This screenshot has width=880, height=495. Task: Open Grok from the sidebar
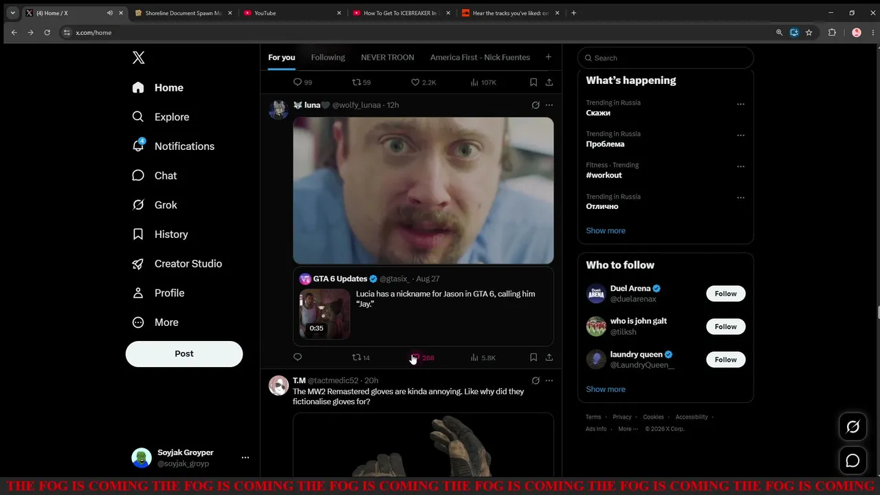155,205
